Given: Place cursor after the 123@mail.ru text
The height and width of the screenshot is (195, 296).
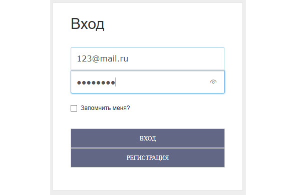Looking at the screenshot, I should point(129,58).
